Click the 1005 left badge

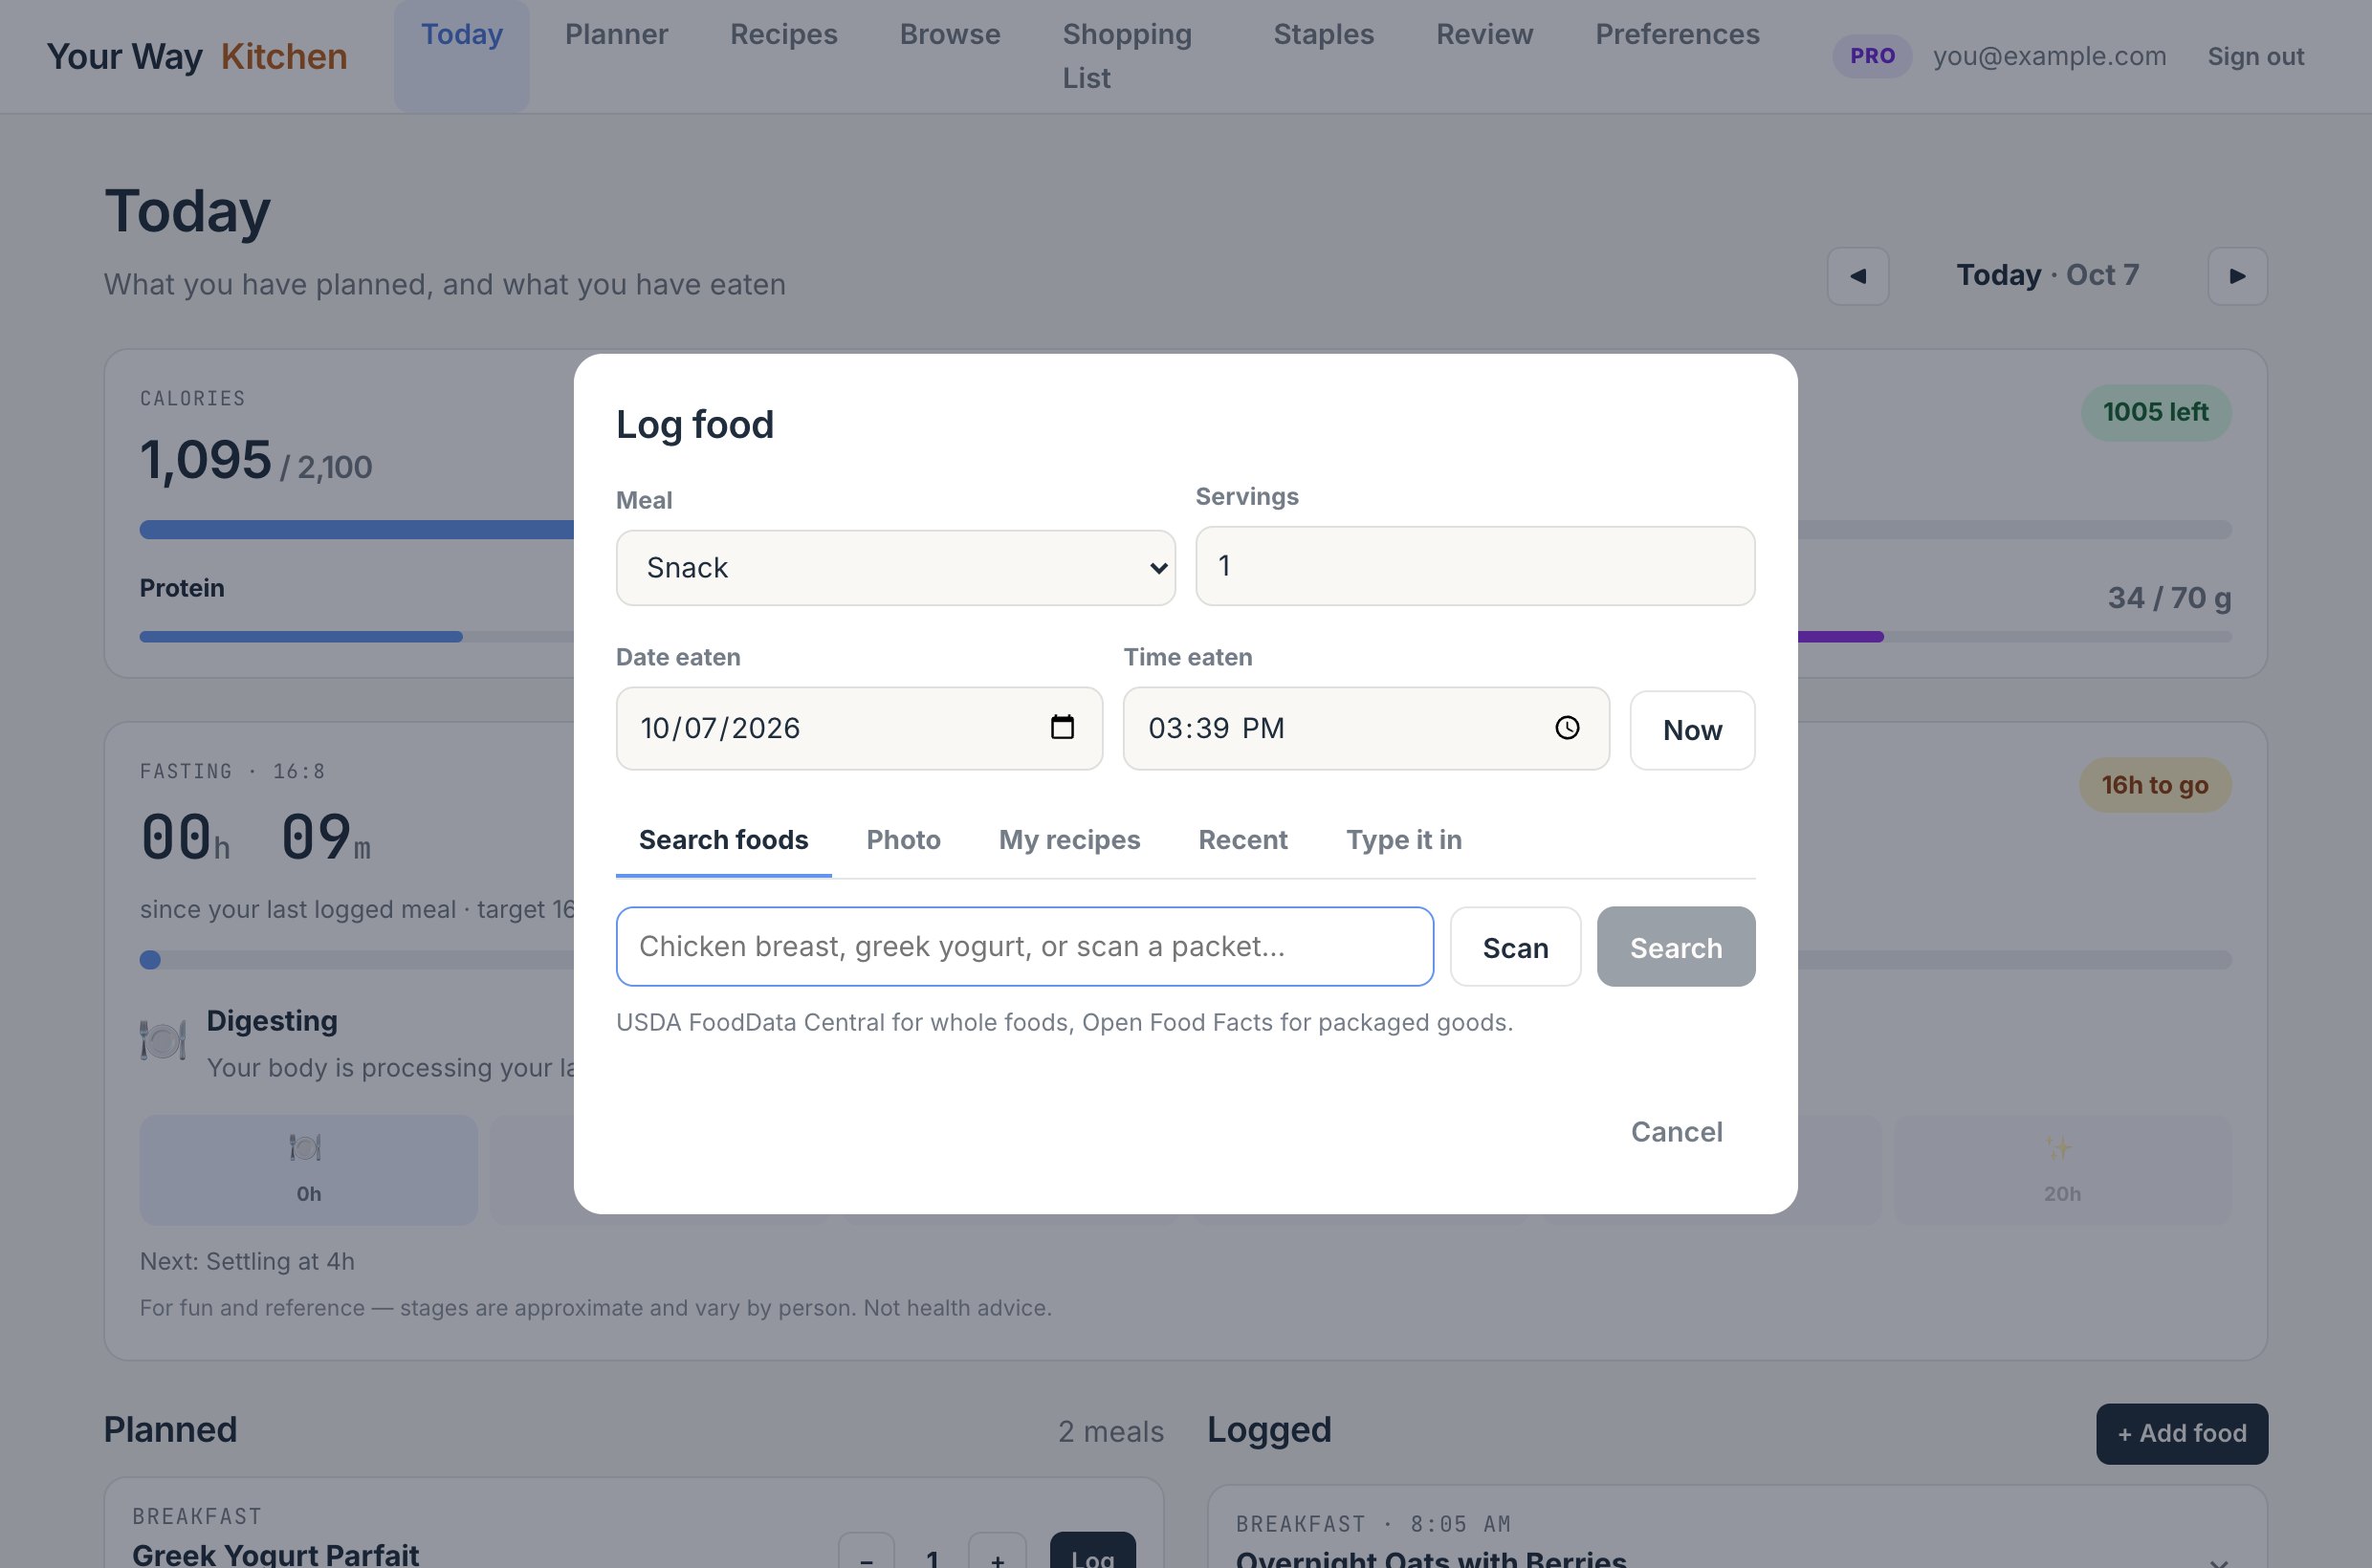[x=2156, y=412]
